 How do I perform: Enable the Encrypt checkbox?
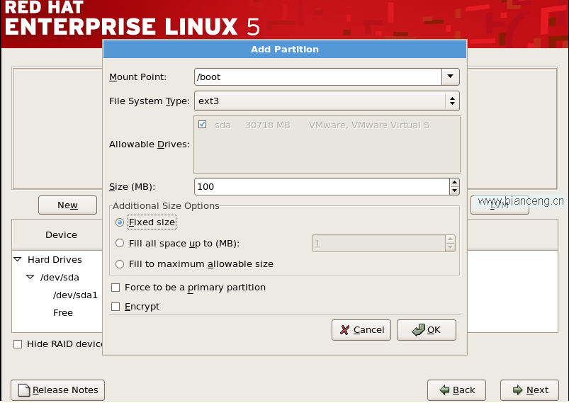(x=116, y=307)
